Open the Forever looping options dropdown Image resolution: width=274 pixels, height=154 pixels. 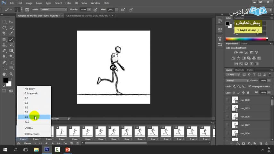(30, 143)
